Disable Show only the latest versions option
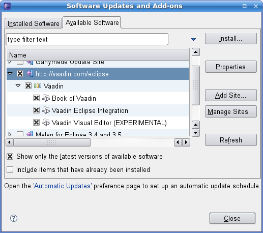Image resolution: width=263 pixels, height=233 pixels. tap(10, 156)
